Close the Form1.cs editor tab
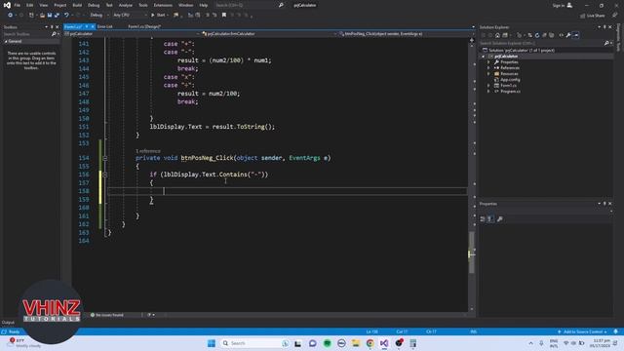This screenshot has height=351, width=624. pyautogui.click(x=93, y=26)
